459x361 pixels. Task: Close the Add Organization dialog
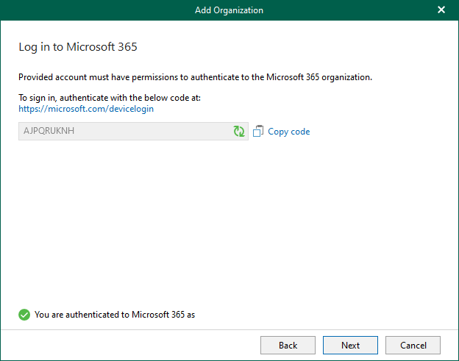pyautogui.click(x=441, y=10)
